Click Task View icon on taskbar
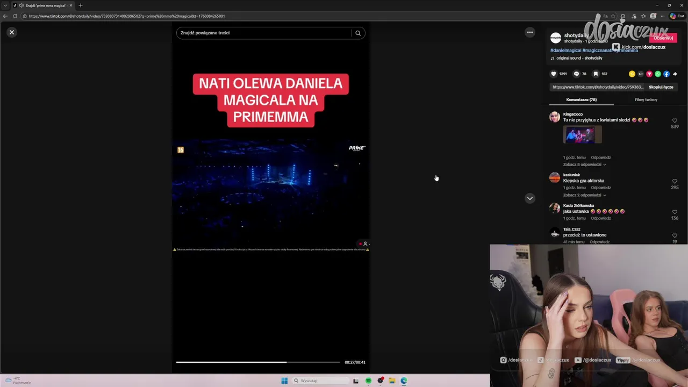The height and width of the screenshot is (387, 688). pyautogui.click(x=356, y=381)
